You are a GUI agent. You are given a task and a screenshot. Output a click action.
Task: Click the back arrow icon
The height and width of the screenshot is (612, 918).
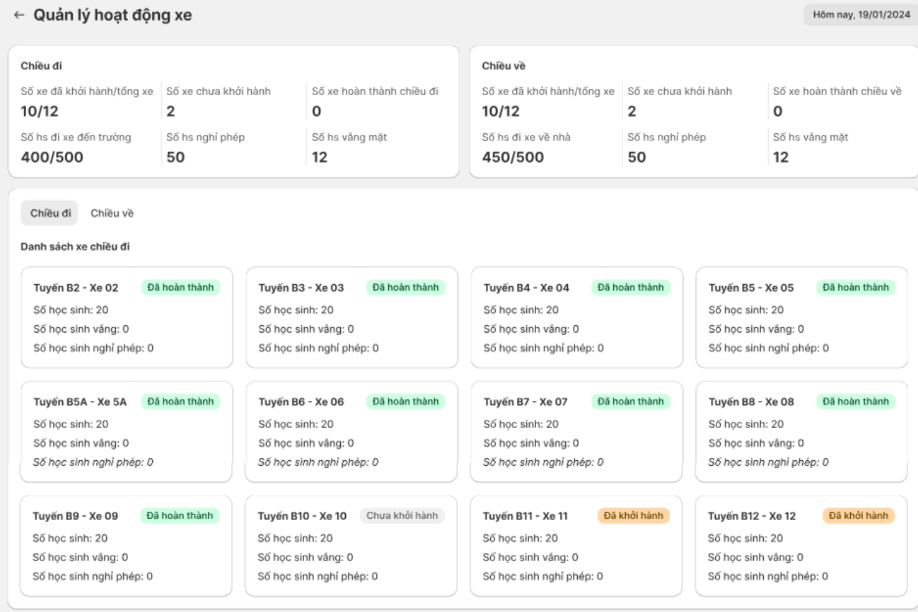click(x=19, y=15)
